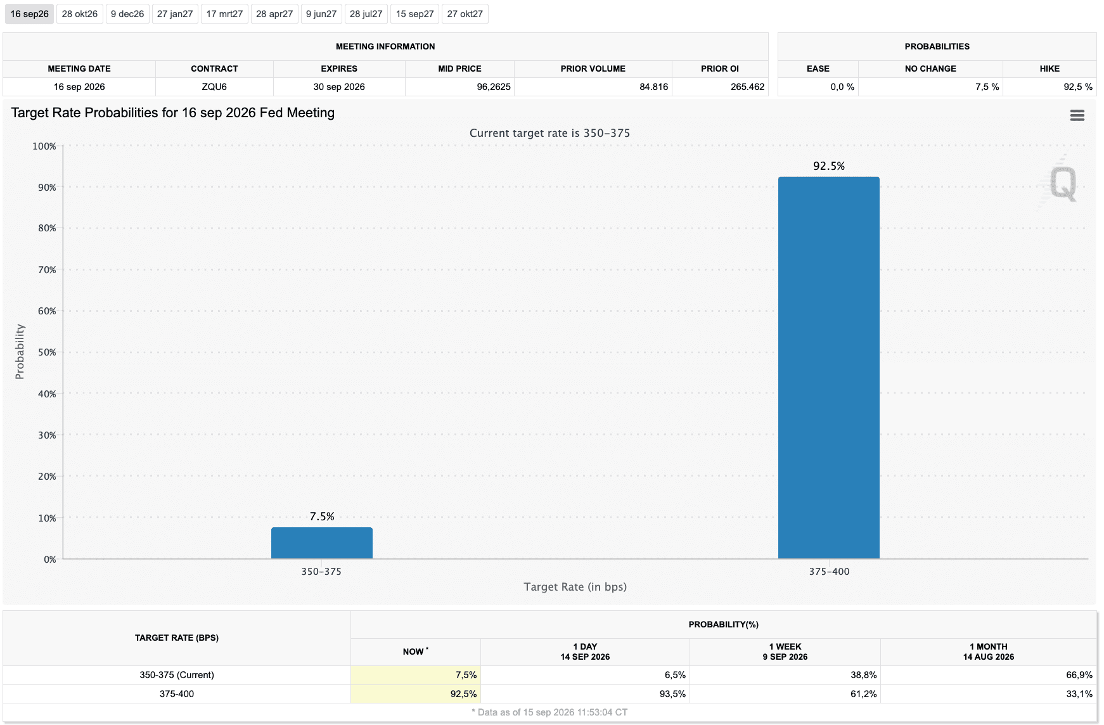Select the 17 mrt27 meeting tab

224,14
